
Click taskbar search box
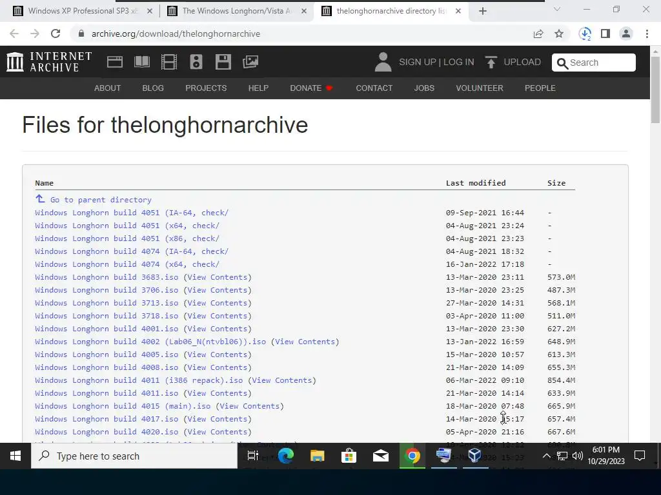pos(134,456)
